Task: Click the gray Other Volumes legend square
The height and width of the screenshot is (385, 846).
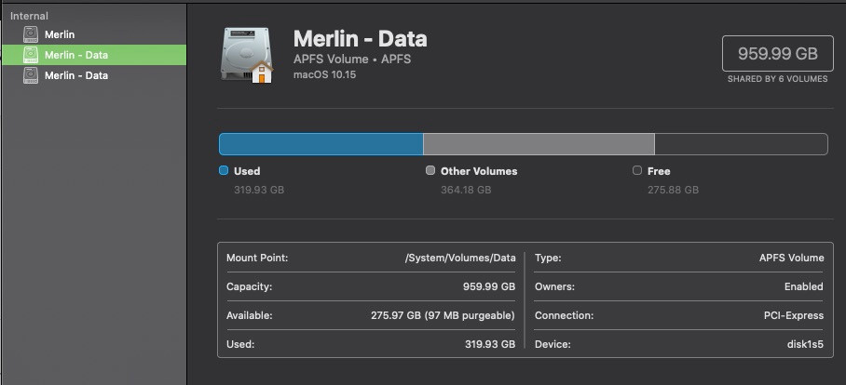Action: [430, 171]
